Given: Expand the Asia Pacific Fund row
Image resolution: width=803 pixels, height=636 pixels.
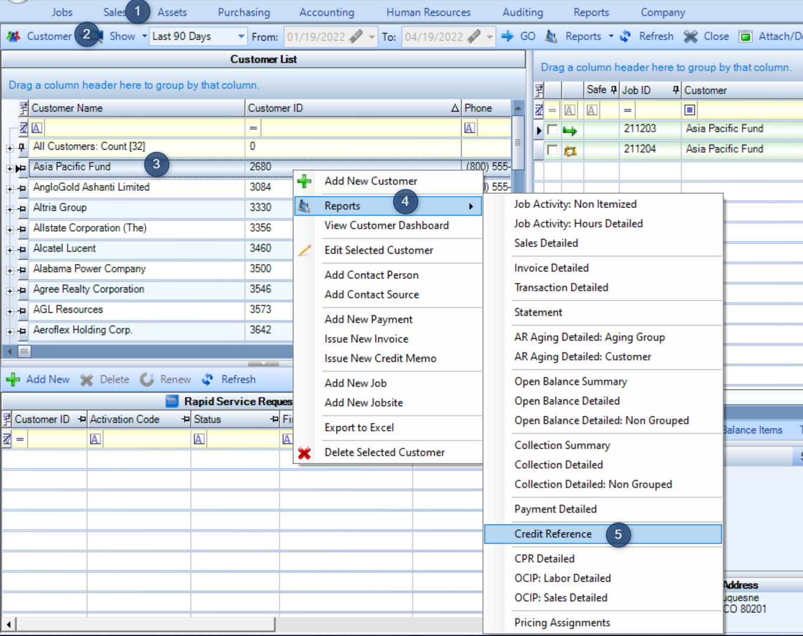Looking at the screenshot, I should (x=9, y=169).
